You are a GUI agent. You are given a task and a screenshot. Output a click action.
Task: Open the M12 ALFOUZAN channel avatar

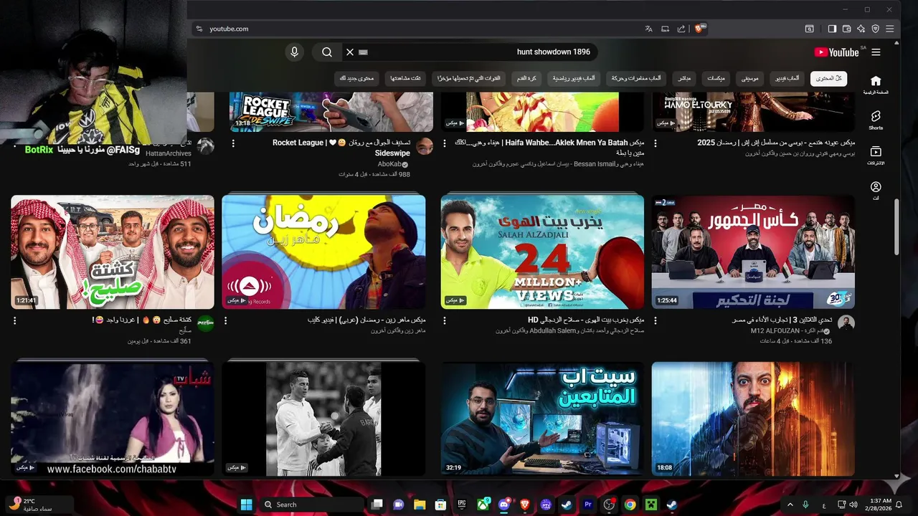tap(846, 323)
